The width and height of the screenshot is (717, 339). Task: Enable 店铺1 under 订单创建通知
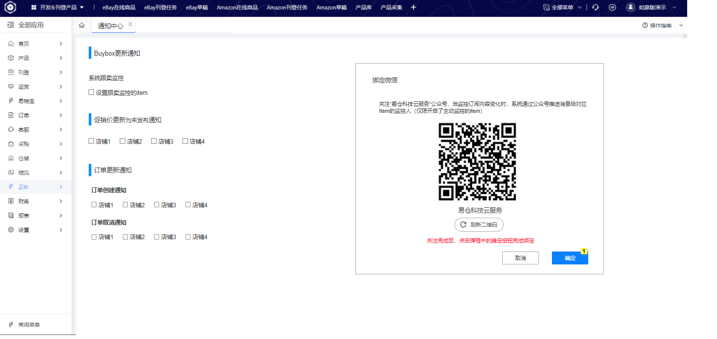[x=94, y=205]
